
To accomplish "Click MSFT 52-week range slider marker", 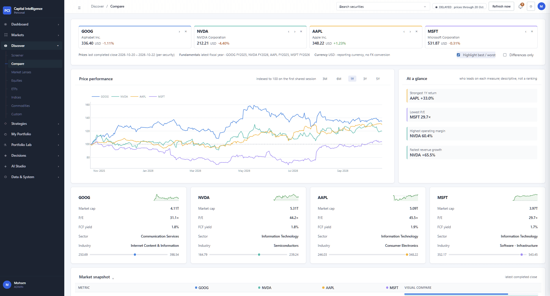I will (522, 255).
